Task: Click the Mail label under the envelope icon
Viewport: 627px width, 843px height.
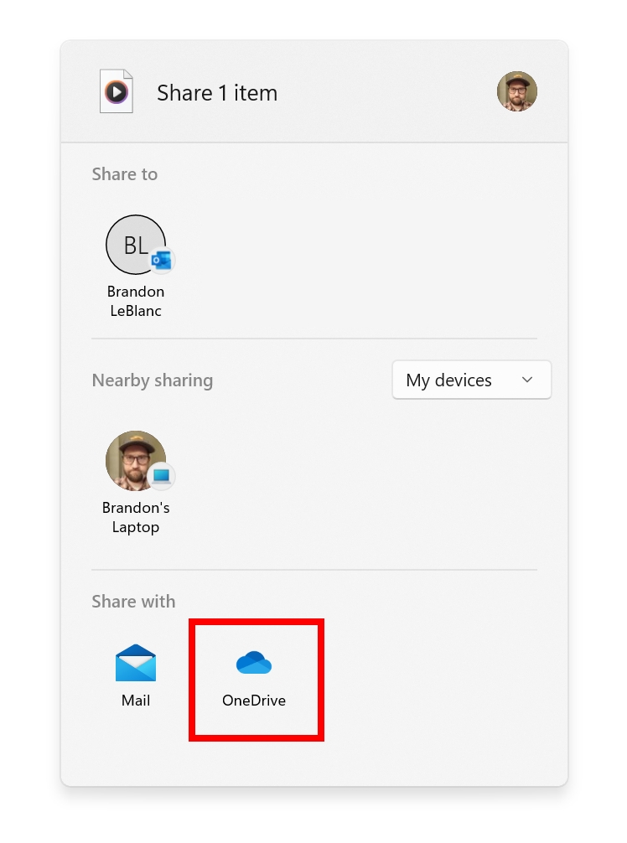Action: point(136,701)
